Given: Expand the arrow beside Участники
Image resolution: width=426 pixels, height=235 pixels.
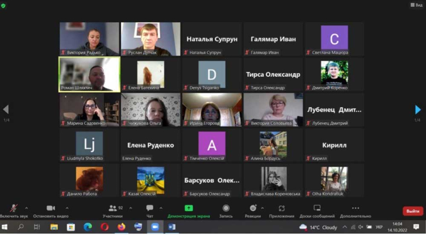Looking at the screenshot, I should (x=131, y=208).
